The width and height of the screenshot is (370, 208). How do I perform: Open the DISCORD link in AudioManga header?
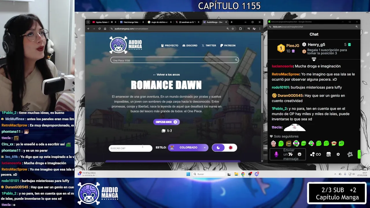190,45
